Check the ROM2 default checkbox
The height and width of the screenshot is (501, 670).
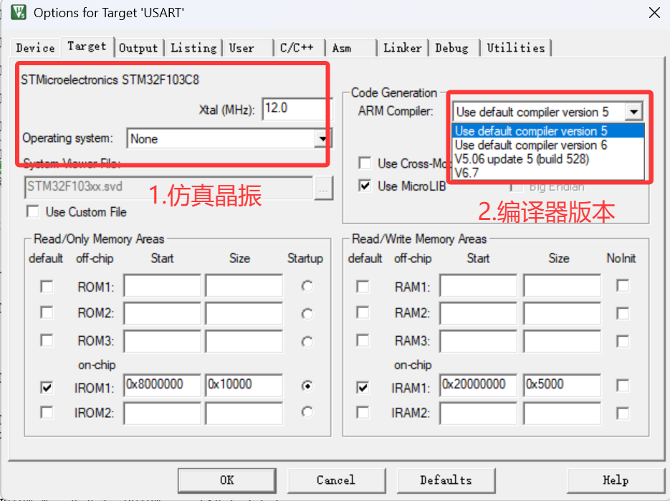click(x=47, y=312)
